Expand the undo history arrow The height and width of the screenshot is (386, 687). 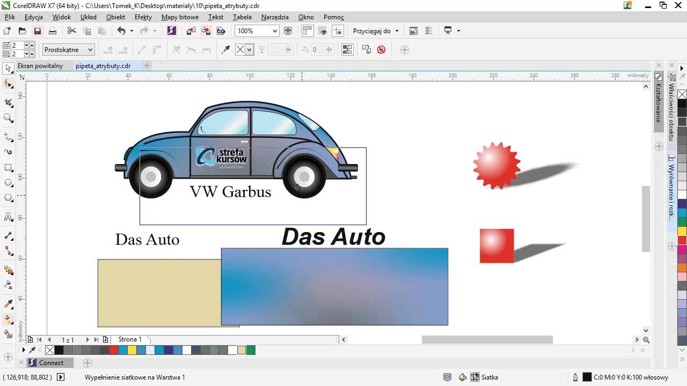(132, 31)
